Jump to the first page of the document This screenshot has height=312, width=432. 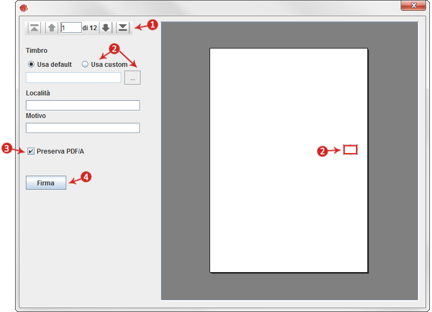(x=34, y=27)
